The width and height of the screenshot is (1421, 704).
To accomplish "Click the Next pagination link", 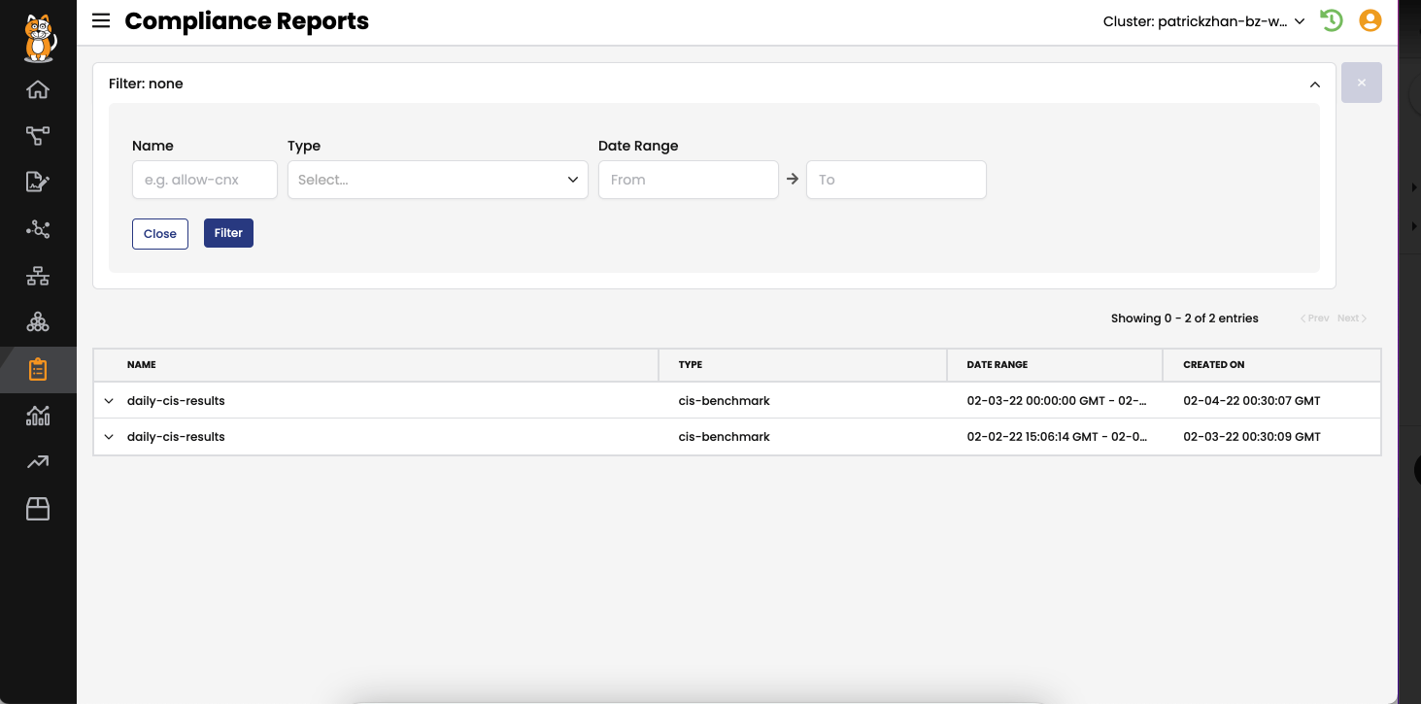I will 1352,318.
